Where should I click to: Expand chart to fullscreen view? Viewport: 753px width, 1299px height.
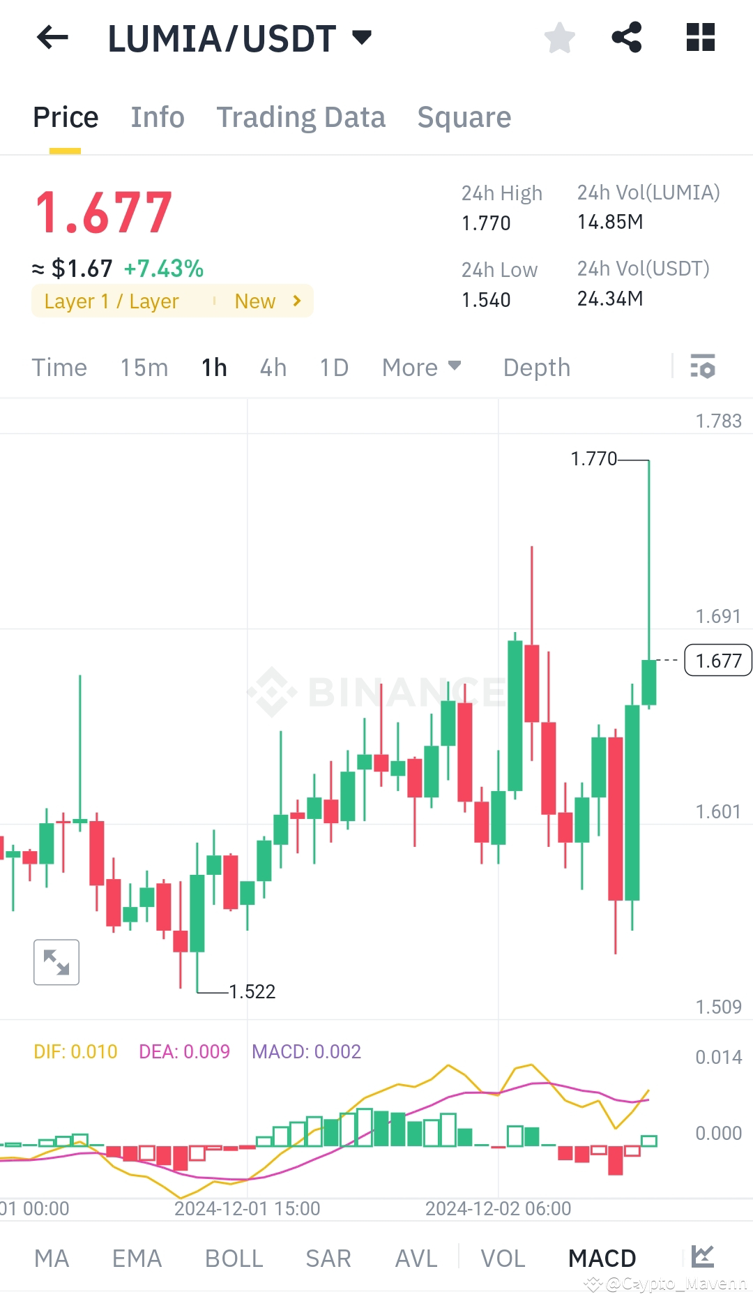56,962
